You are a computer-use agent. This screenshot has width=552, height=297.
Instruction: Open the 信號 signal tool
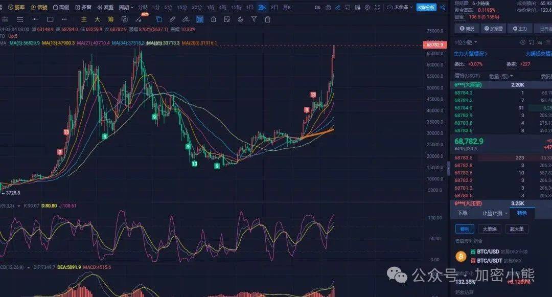coord(39,7)
